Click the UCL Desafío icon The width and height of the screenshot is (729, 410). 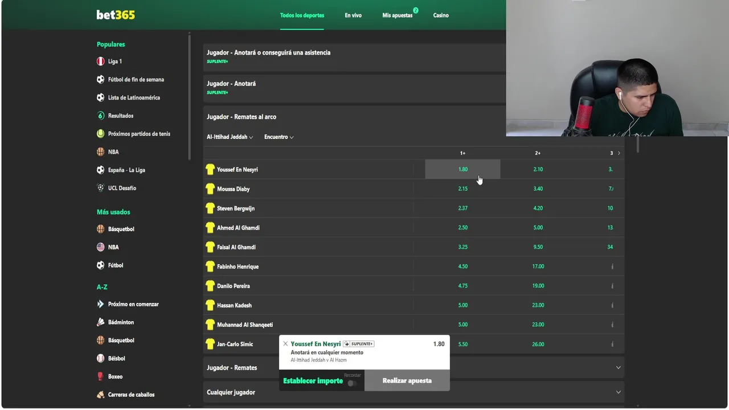(x=101, y=188)
